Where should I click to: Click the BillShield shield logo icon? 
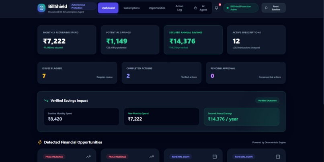pyautogui.click(x=41, y=8)
